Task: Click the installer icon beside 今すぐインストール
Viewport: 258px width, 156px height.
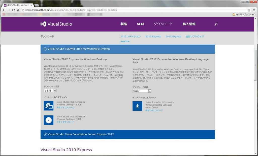Action: pos(48,106)
